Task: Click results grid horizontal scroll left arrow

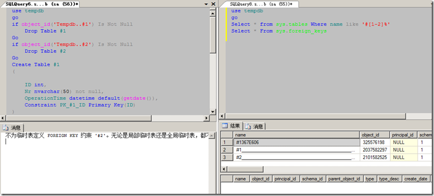Action: [224, 169]
